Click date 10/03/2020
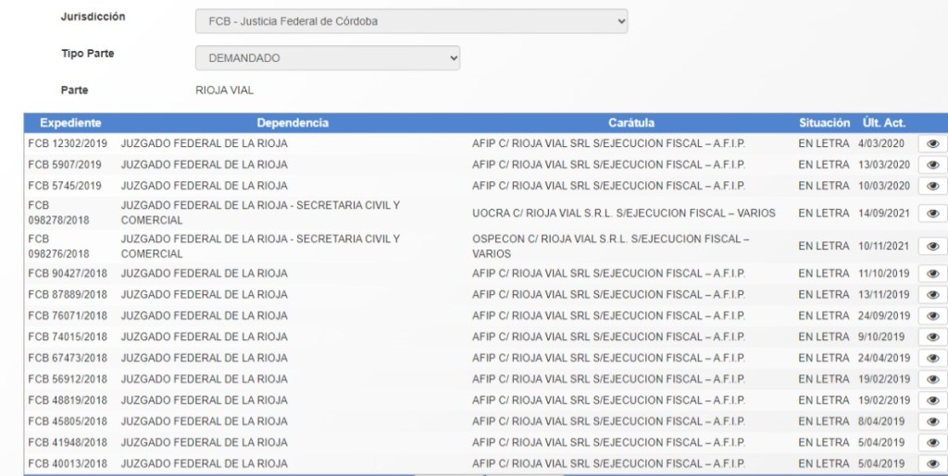948x476 pixels. 883,186
